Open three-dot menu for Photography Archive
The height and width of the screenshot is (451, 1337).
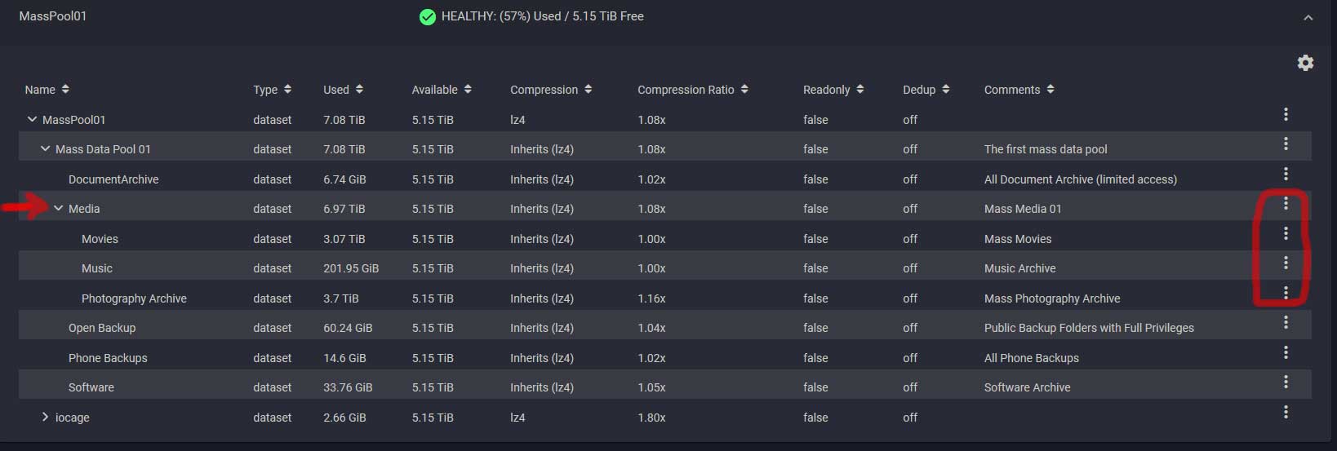1286,293
